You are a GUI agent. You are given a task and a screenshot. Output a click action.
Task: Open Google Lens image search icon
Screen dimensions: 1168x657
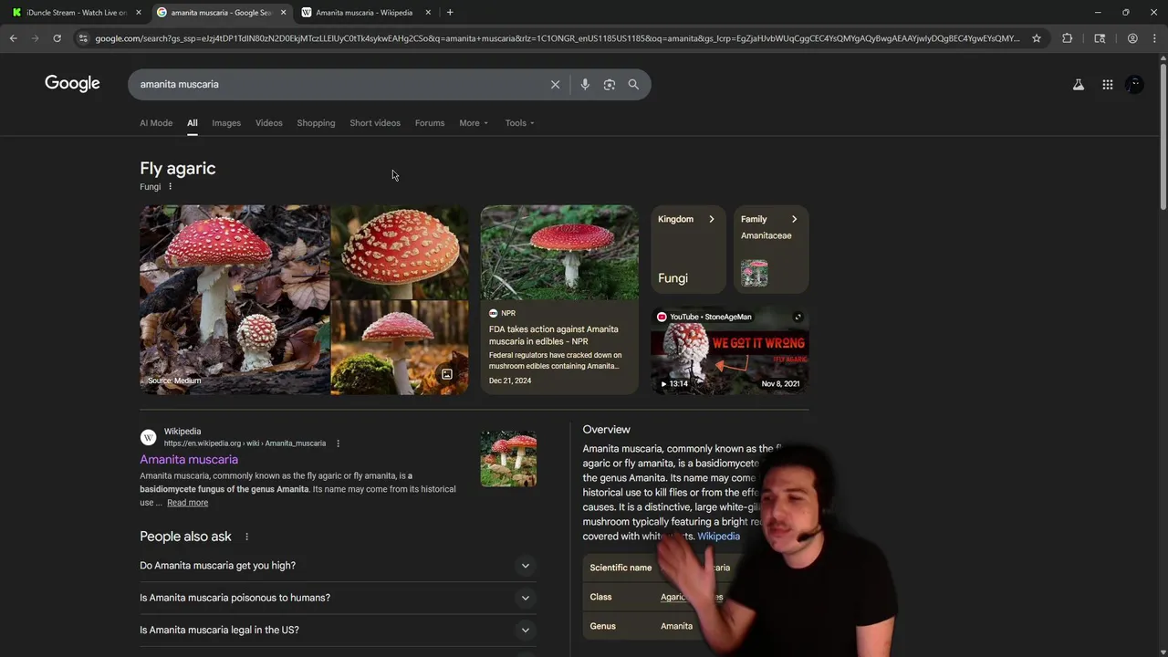(610, 84)
